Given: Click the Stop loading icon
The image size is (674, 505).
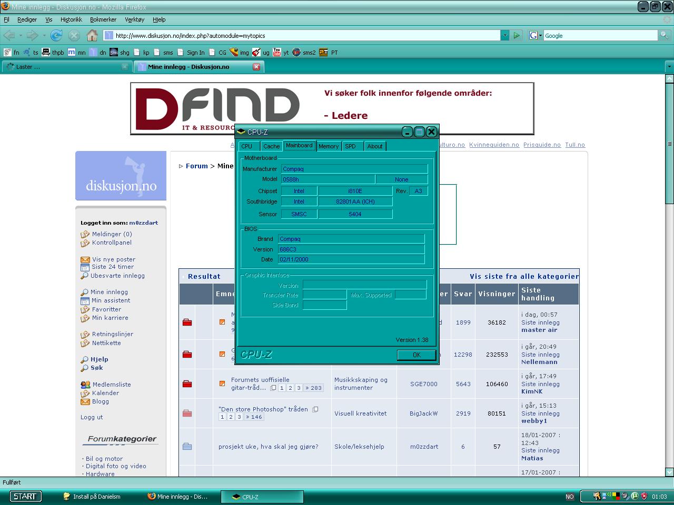Looking at the screenshot, I should [x=74, y=35].
